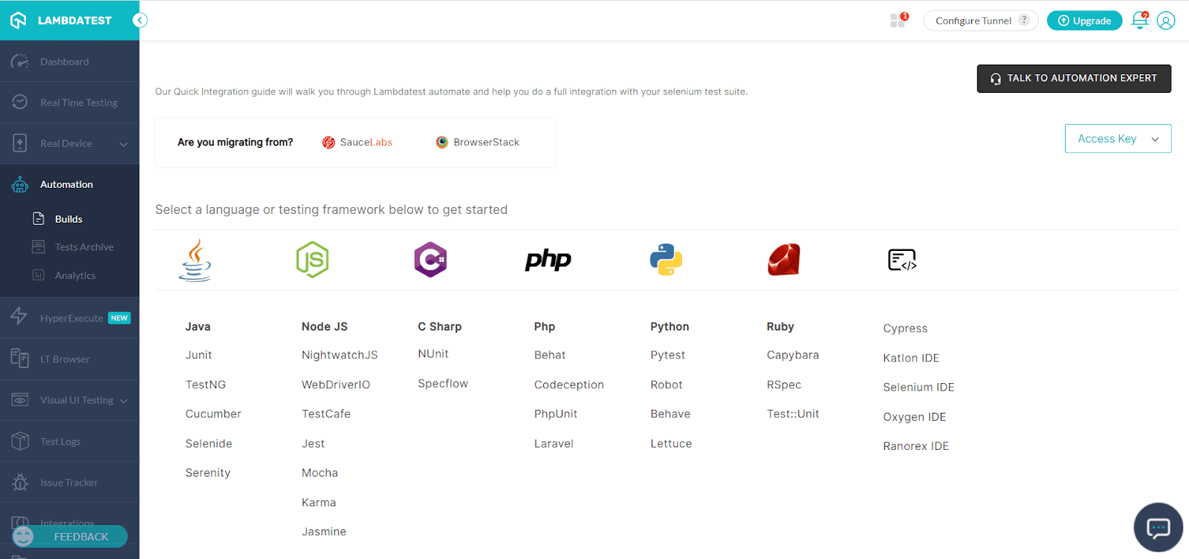Open the chat support bubble
Viewport: 1189px width, 559px height.
click(1158, 528)
